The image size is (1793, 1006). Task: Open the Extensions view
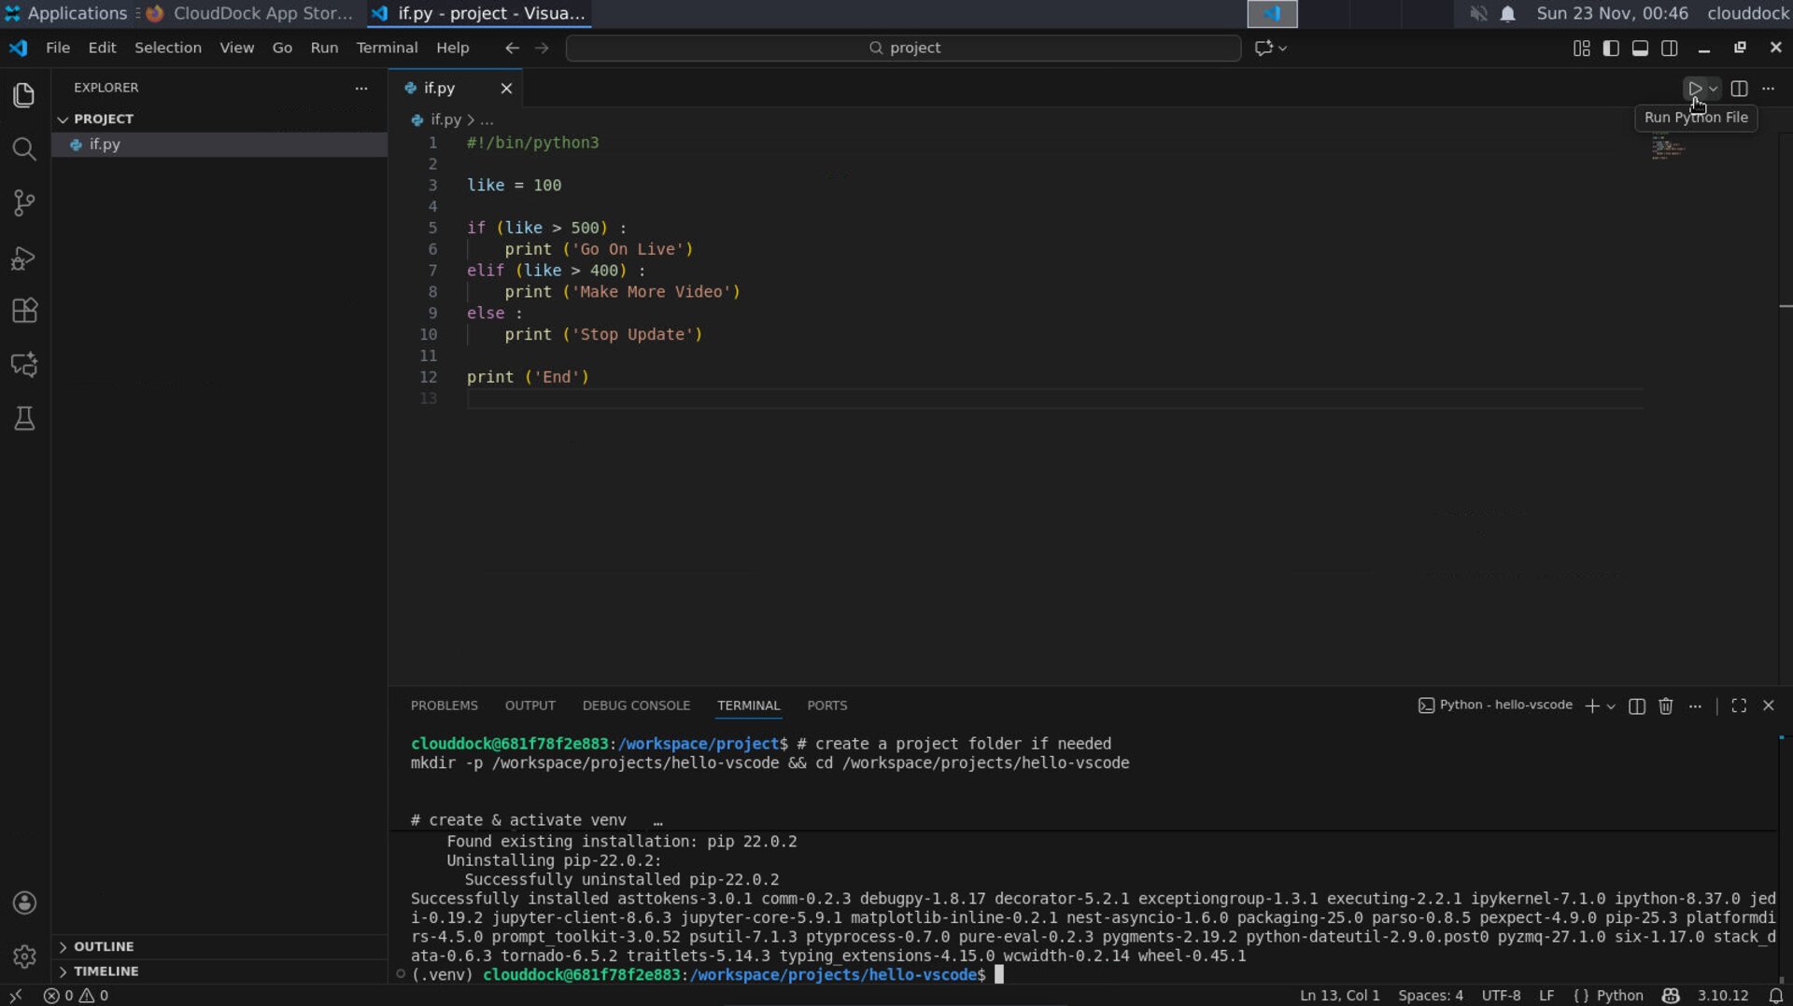[23, 311]
